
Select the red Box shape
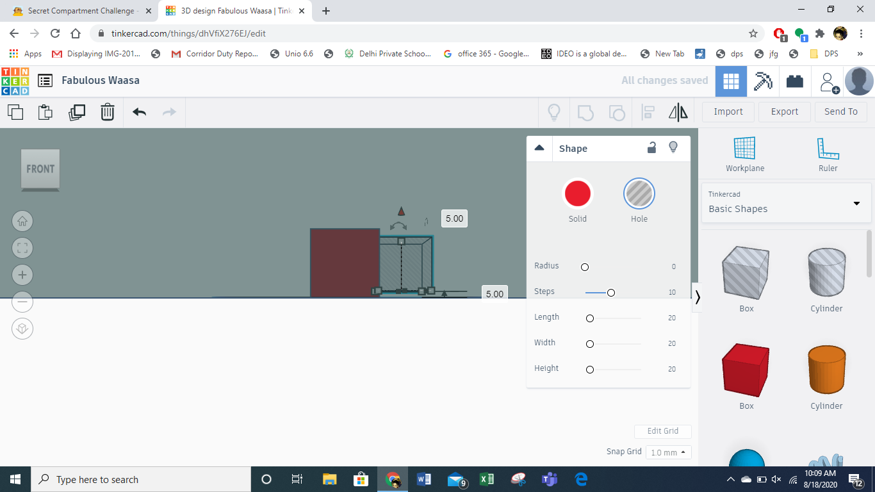pos(746,370)
